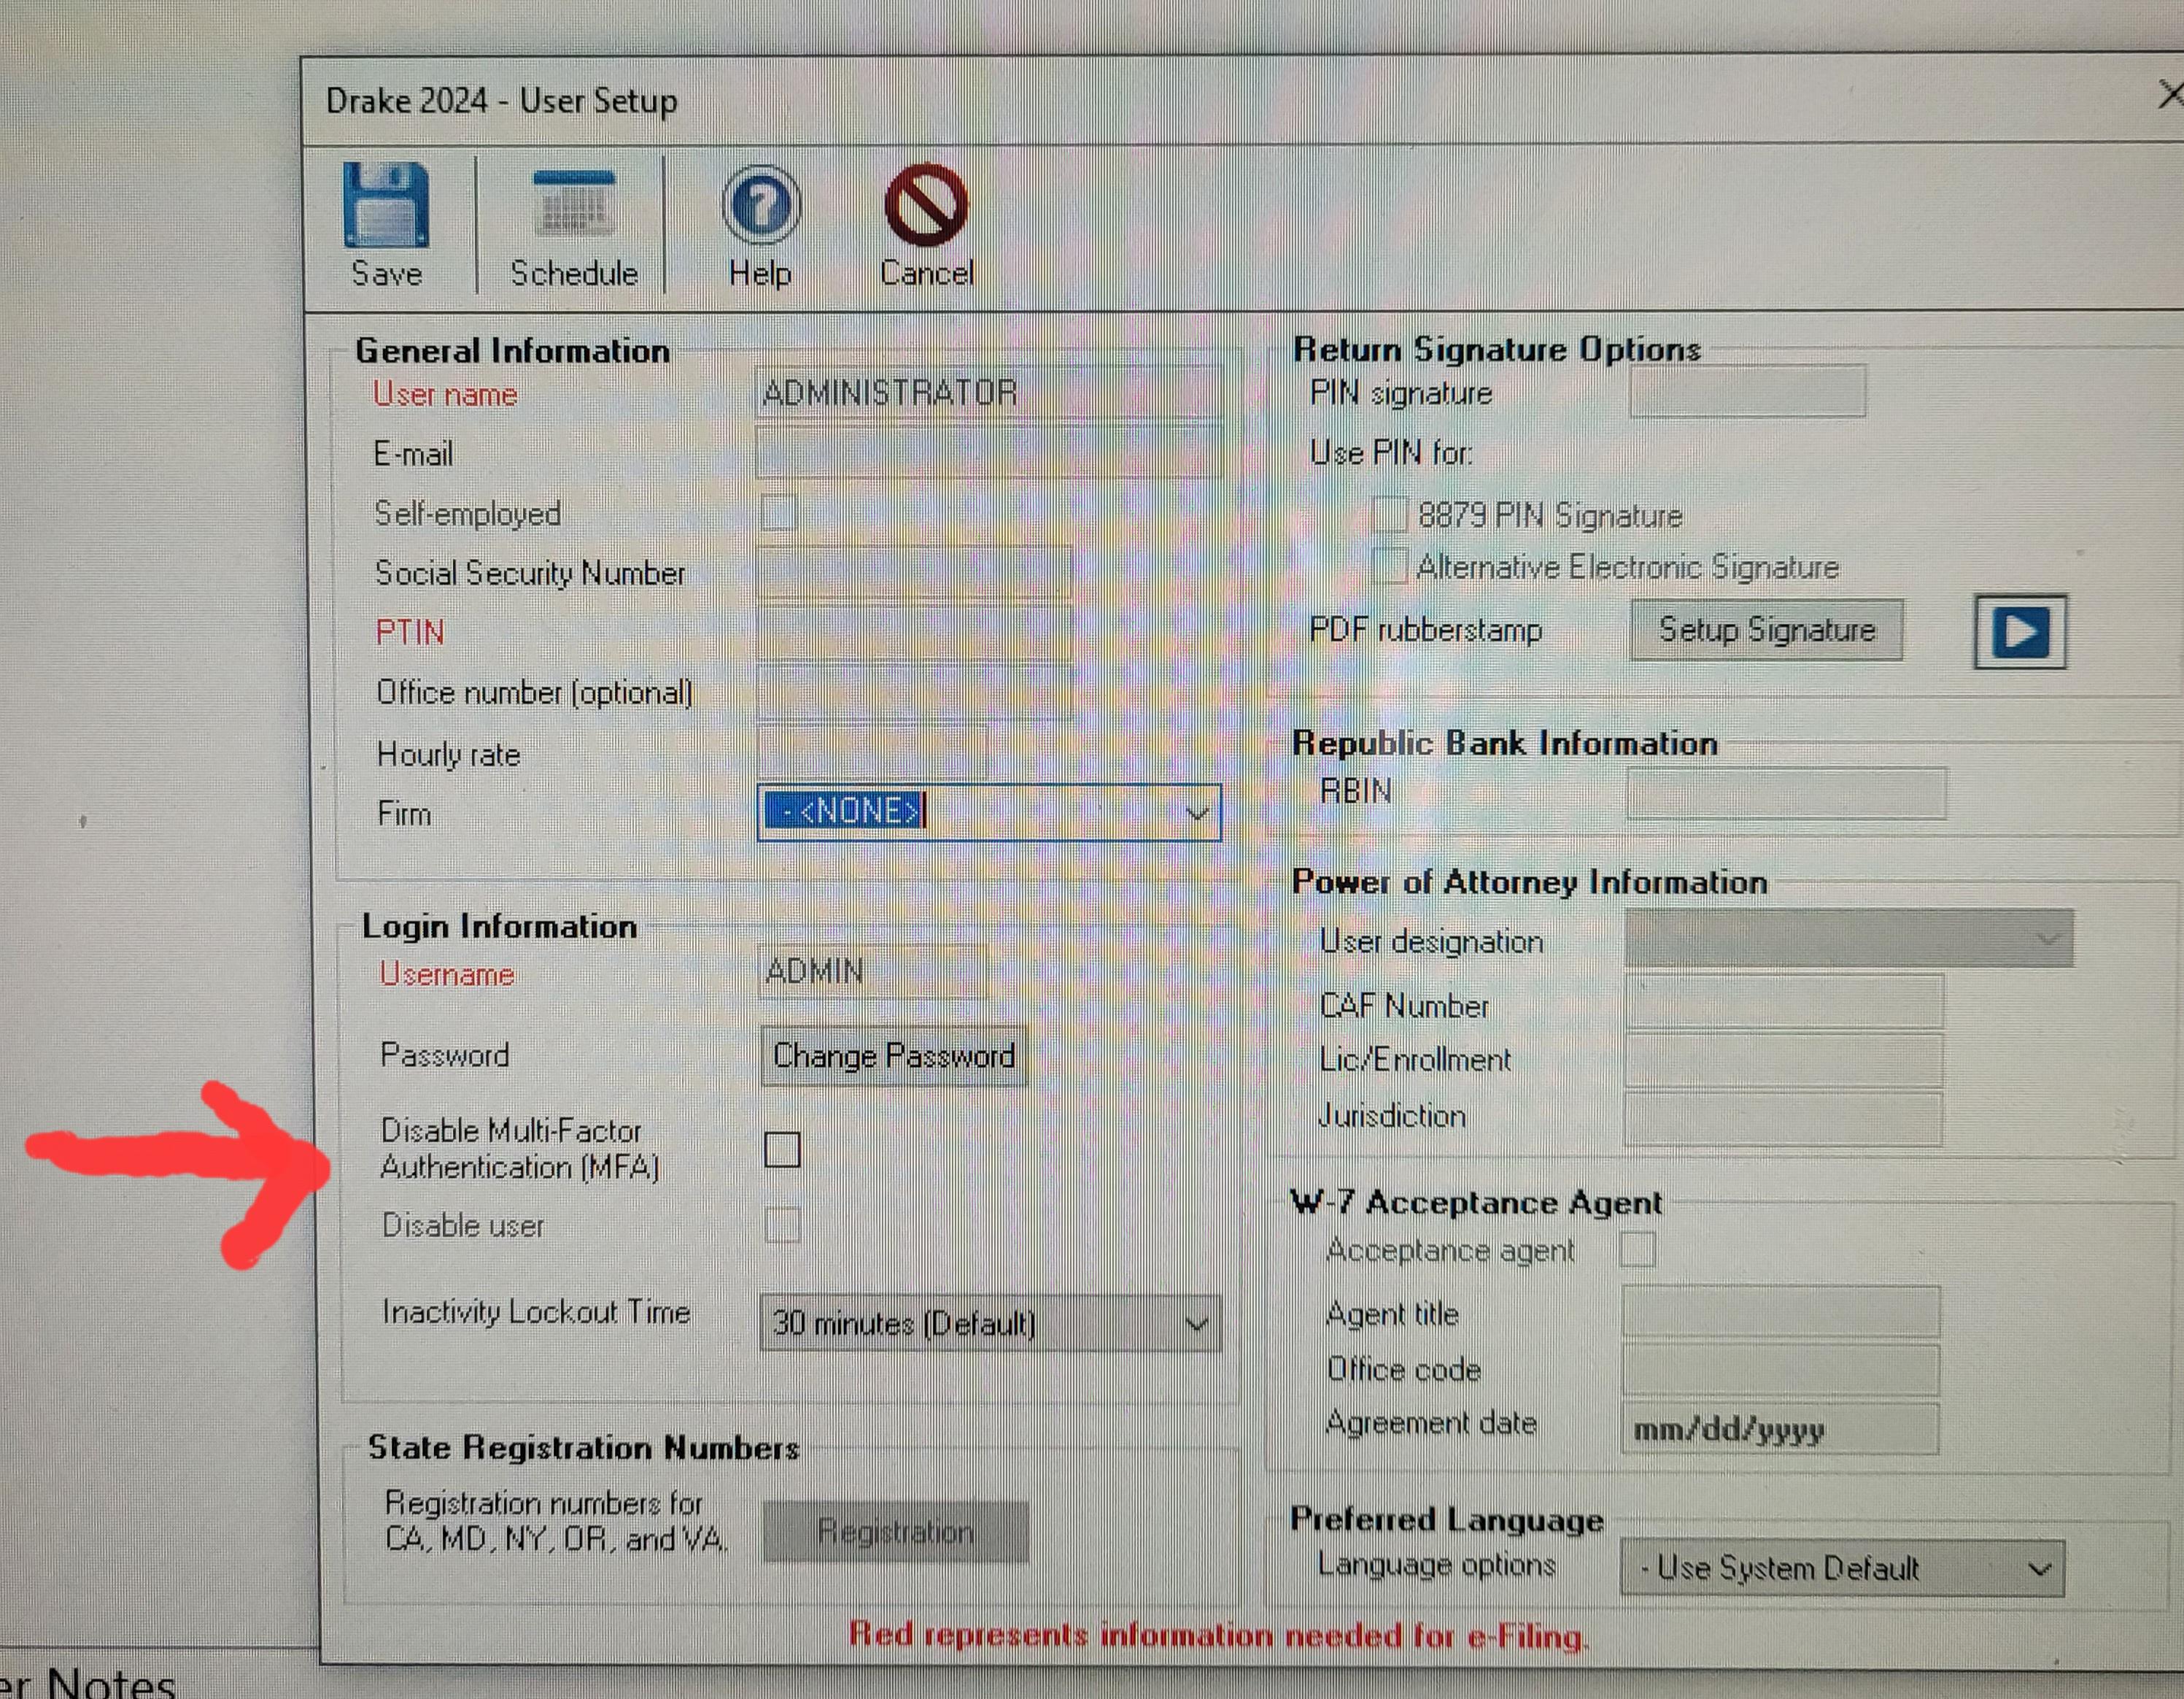The image size is (2184, 1699).
Task: Toggle Alternative Electronic Signature checkbox
Action: click(1389, 566)
